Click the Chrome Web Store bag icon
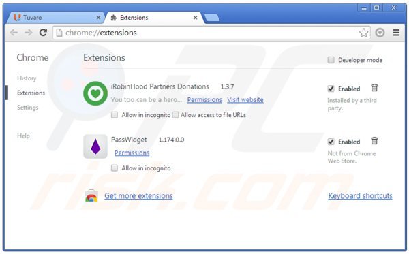 coord(91,195)
